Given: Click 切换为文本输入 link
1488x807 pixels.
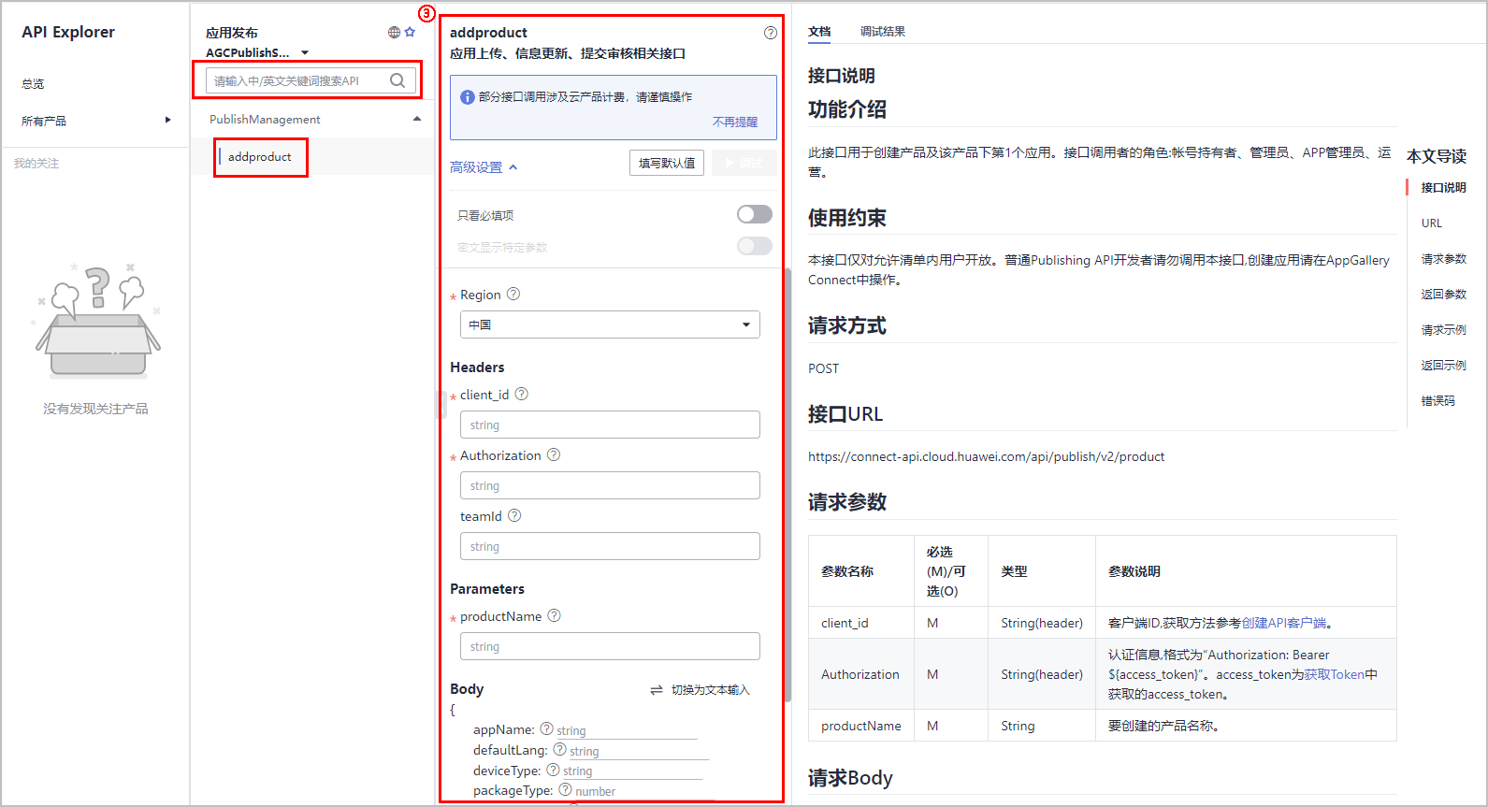Looking at the screenshot, I should click(x=711, y=690).
